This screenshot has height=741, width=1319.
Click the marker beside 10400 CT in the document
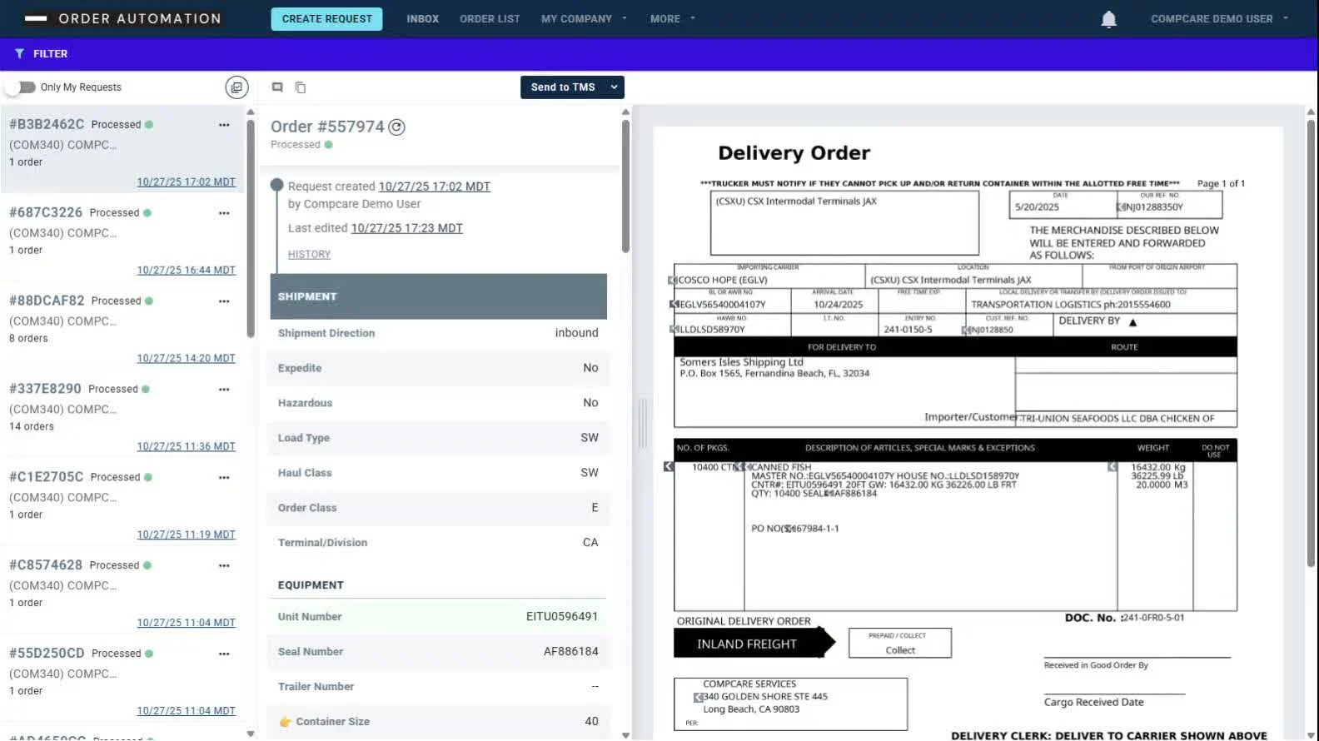[669, 467]
